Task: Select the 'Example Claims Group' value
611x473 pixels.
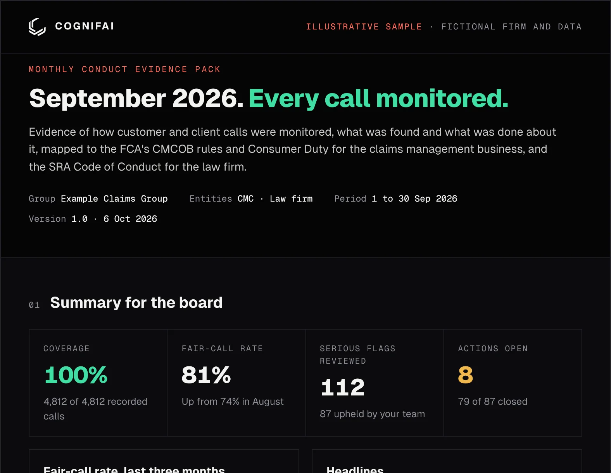Action: coord(114,199)
